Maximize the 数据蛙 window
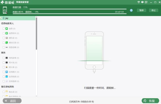The width and height of the screenshot is (161, 104). pyautogui.click(x=155, y=2)
